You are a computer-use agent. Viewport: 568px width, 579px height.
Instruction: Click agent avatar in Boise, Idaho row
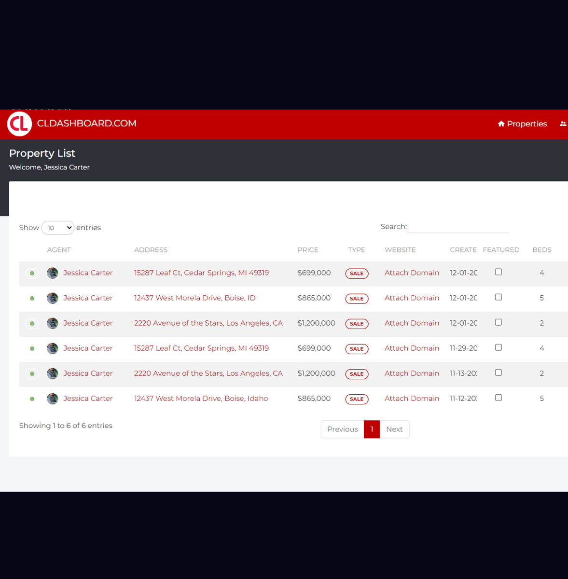pyautogui.click(x=53, y=399)
